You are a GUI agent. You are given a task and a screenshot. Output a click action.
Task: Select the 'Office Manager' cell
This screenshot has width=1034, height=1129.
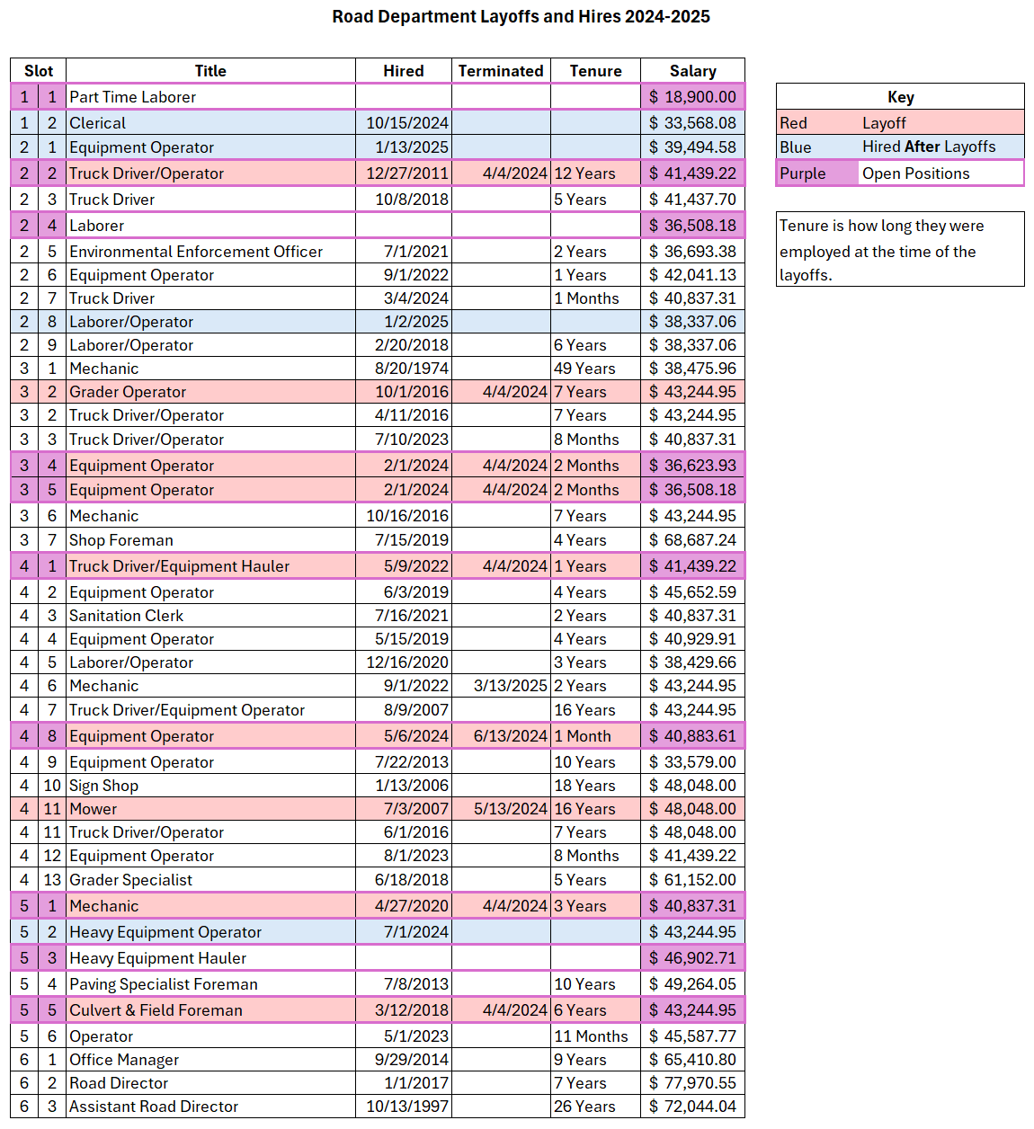coord(210,1060)
